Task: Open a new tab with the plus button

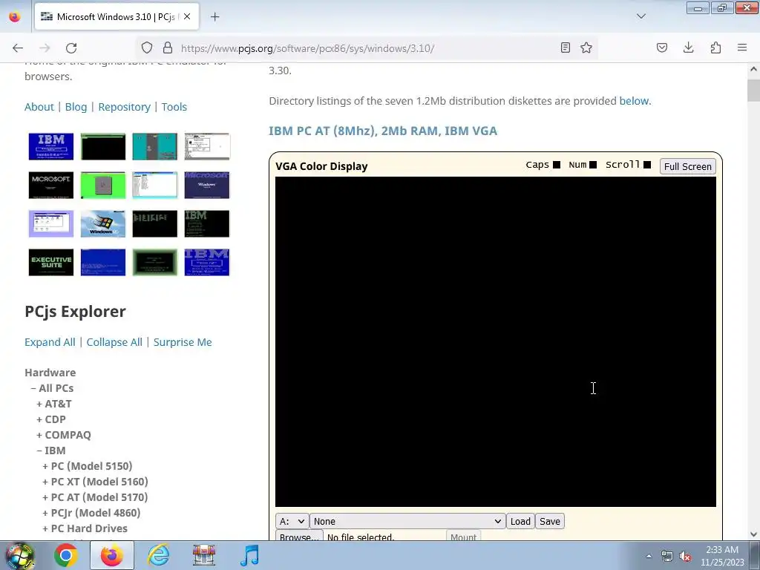Action: (x=215, y=17)
